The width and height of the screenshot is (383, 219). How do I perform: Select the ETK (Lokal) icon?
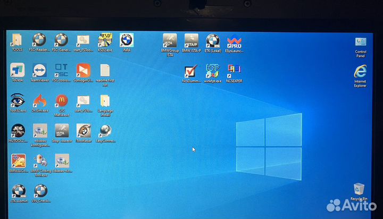point(213,40)
